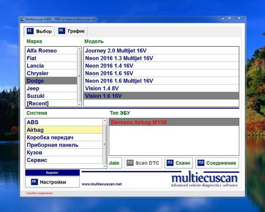Click the Марка list scrollbar thumb
Viewport: 265px width, 212px height.
click(79, 76)
